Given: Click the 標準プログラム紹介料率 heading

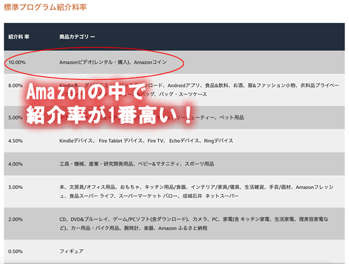Looking at the screenshot, I should (45, 7).
